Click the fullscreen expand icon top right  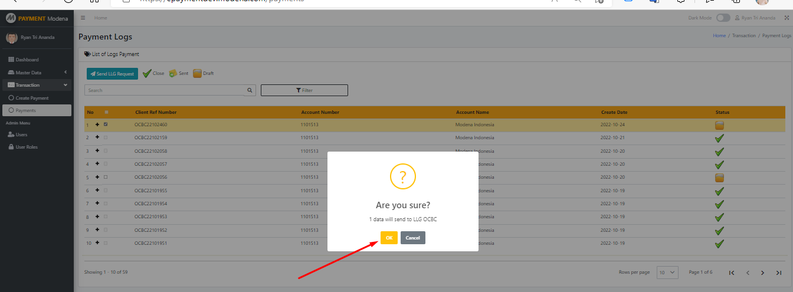tap(787, 18)
